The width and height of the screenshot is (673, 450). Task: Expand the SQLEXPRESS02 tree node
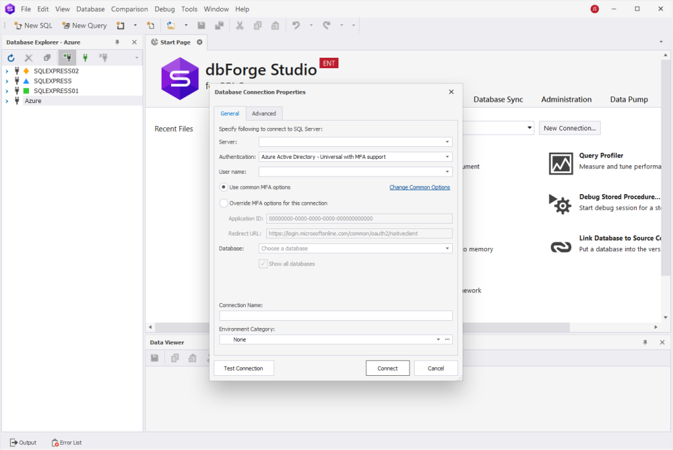pyautogui.click(x=7, y=71)
